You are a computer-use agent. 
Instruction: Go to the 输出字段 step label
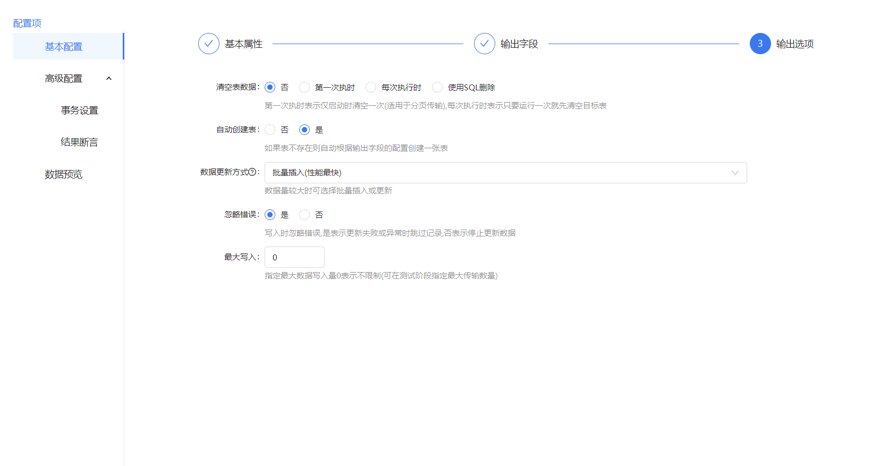pos(520,44)
